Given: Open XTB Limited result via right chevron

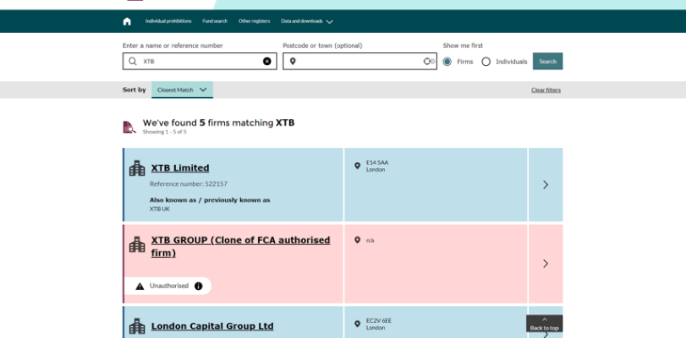Looking at the screenshot, I should click(546, 184).
